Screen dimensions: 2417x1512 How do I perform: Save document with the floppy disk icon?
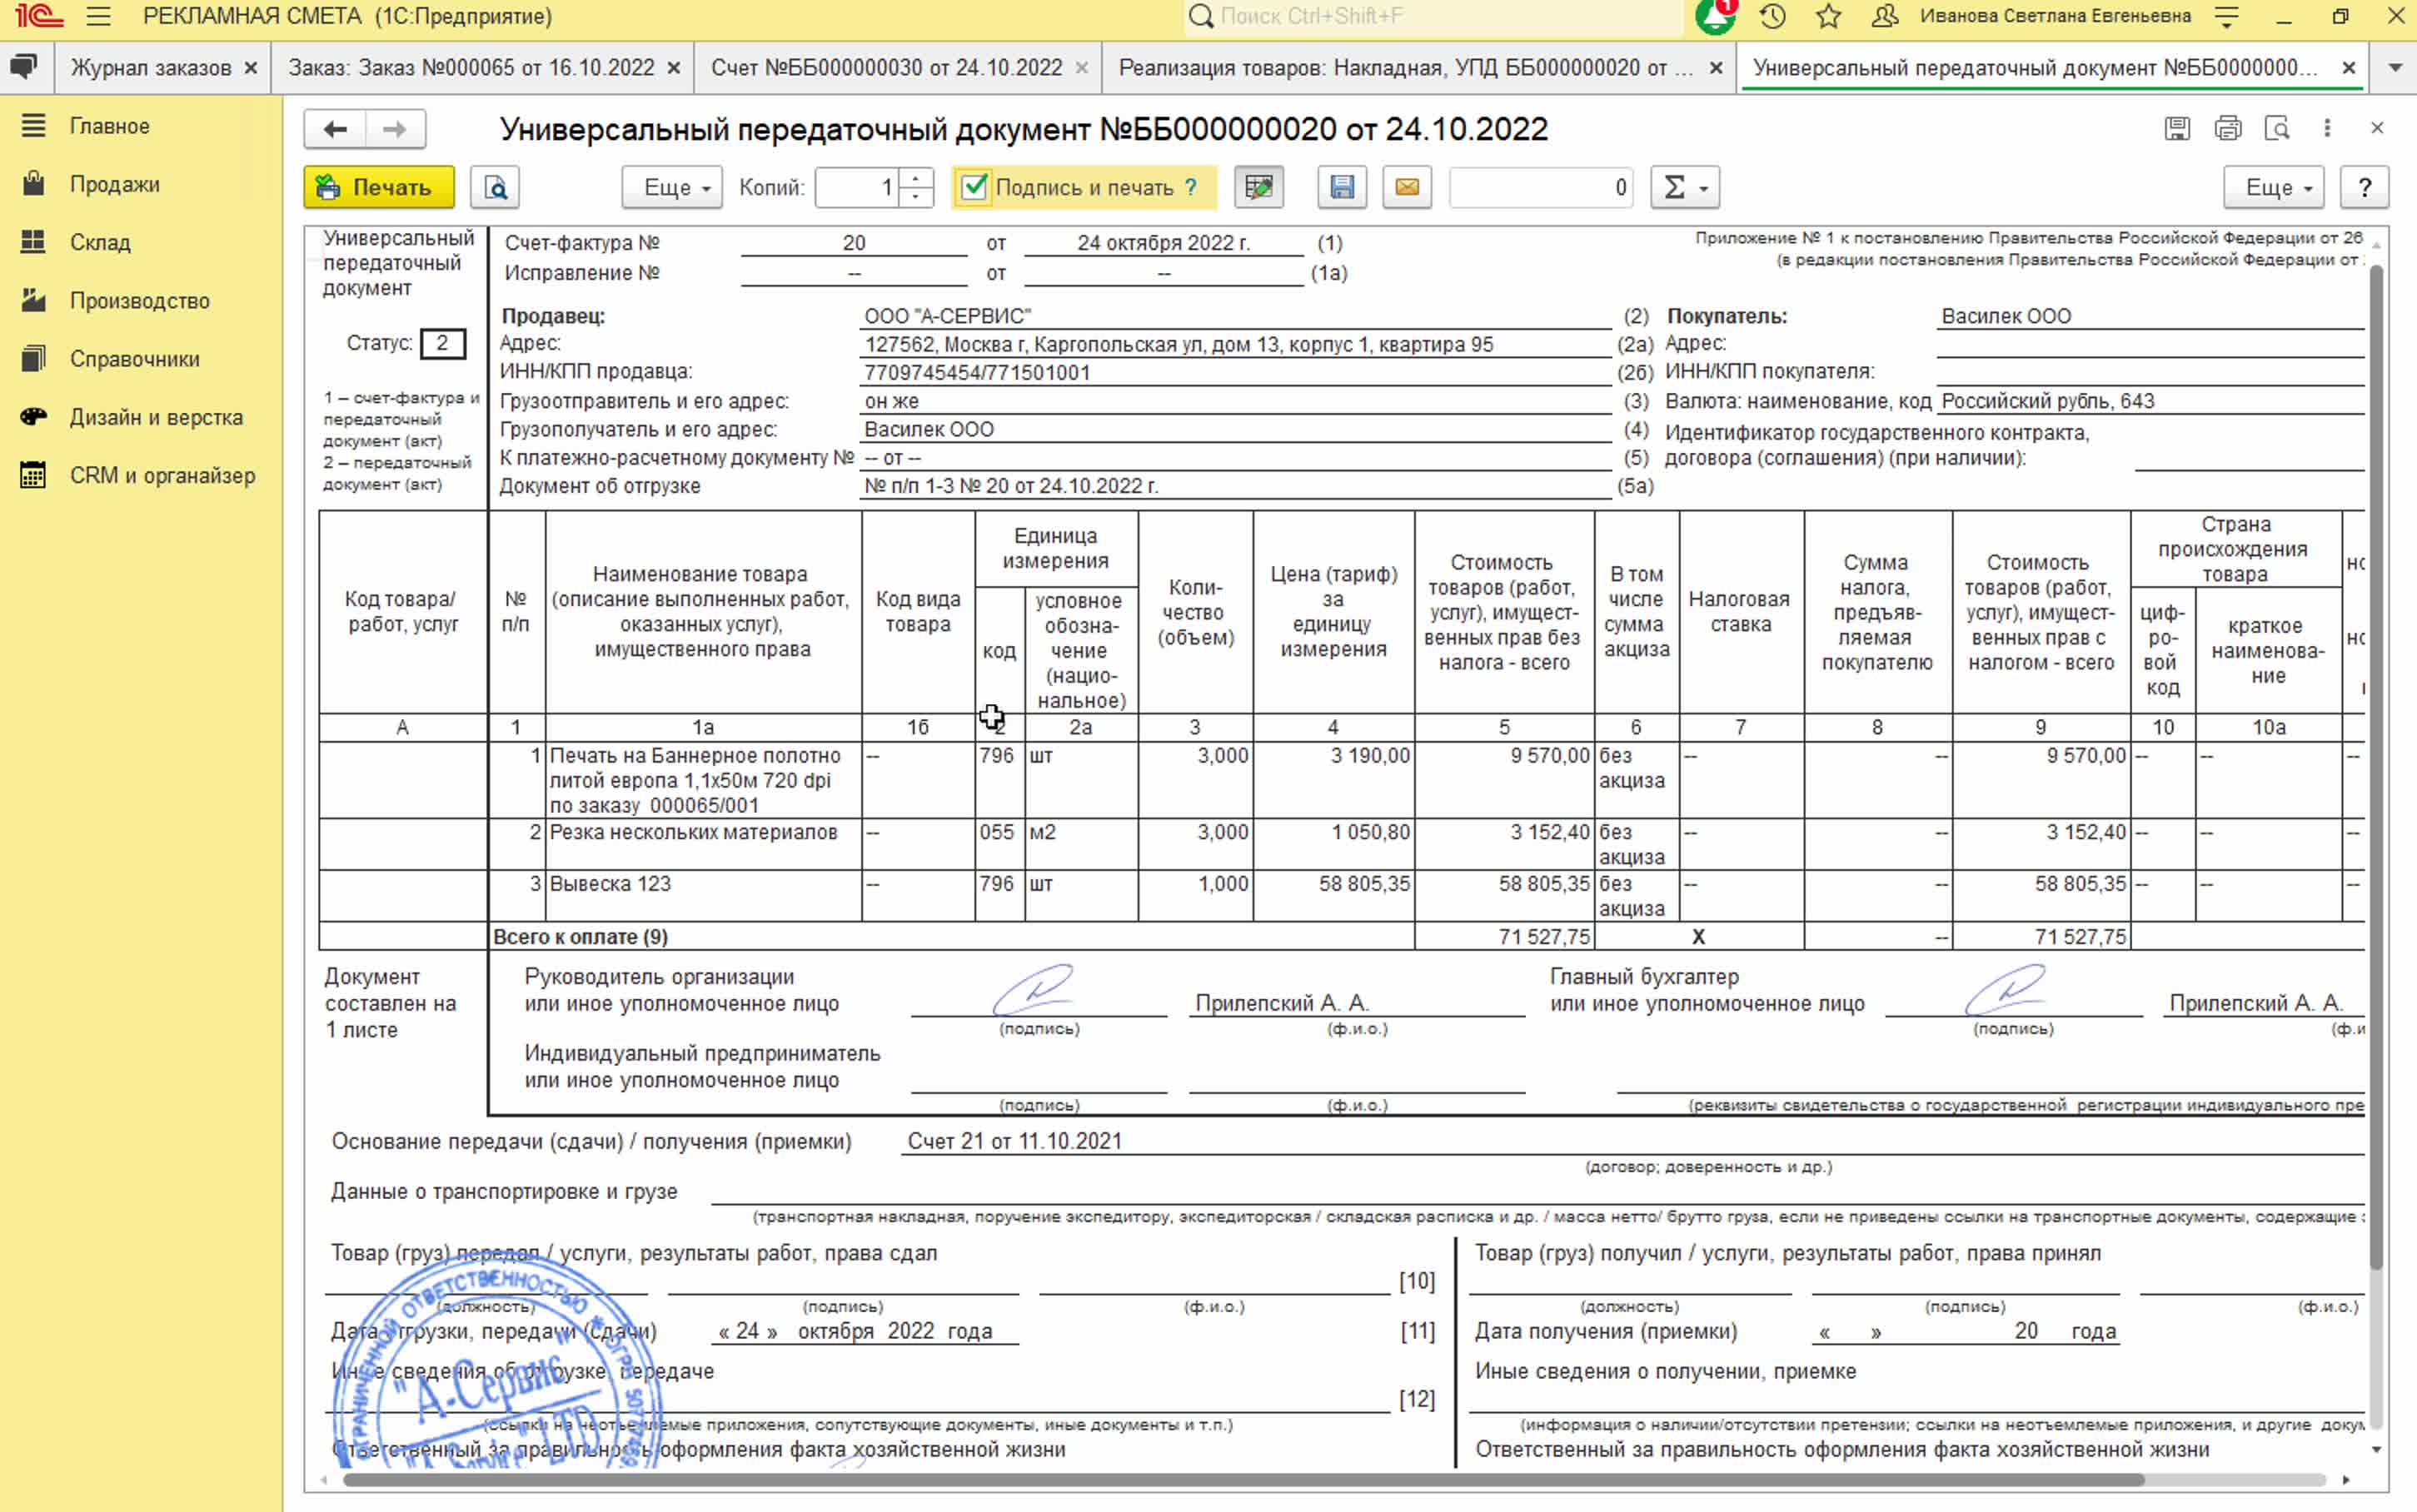pos(1342,187)
